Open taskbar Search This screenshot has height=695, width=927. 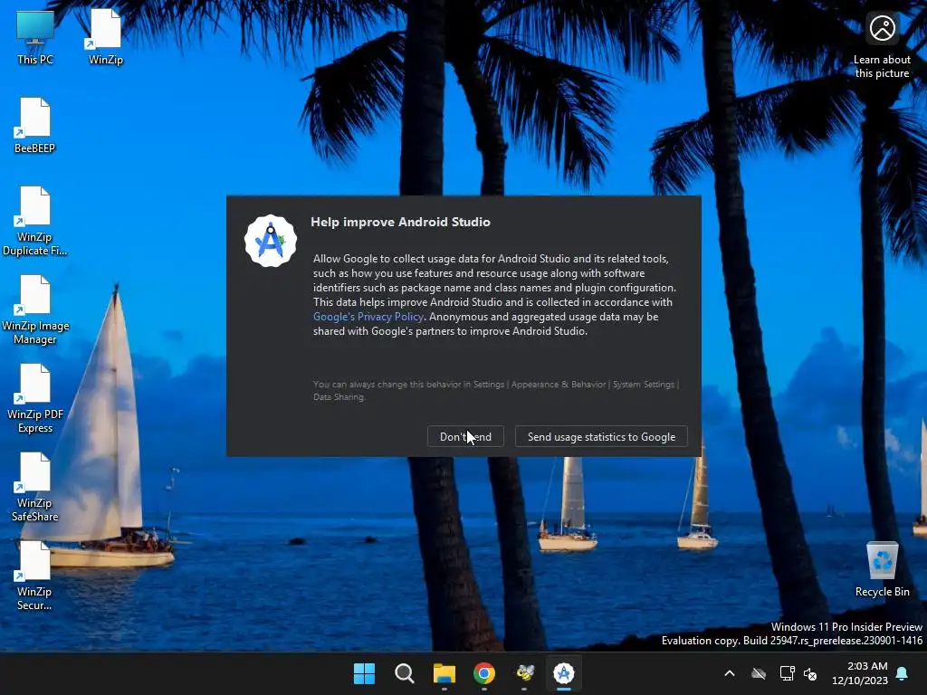(405, 673)
